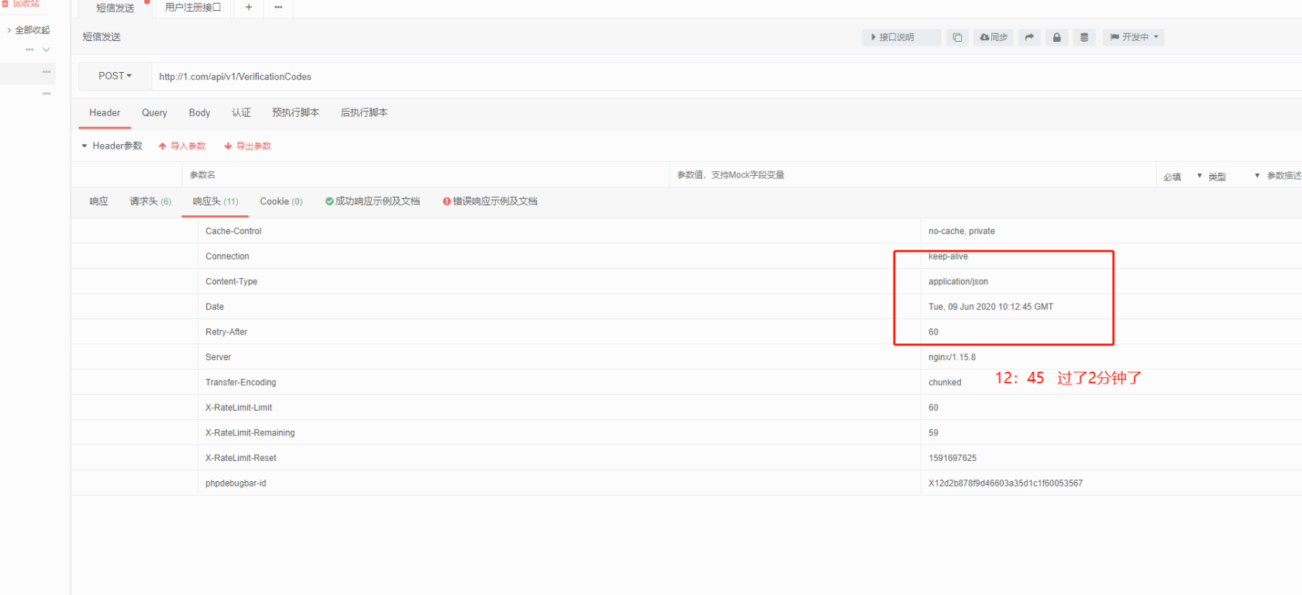This screenshot has height=595, width=1302.
Task: Click the application/json value
Action: click(x=958, y=281)
